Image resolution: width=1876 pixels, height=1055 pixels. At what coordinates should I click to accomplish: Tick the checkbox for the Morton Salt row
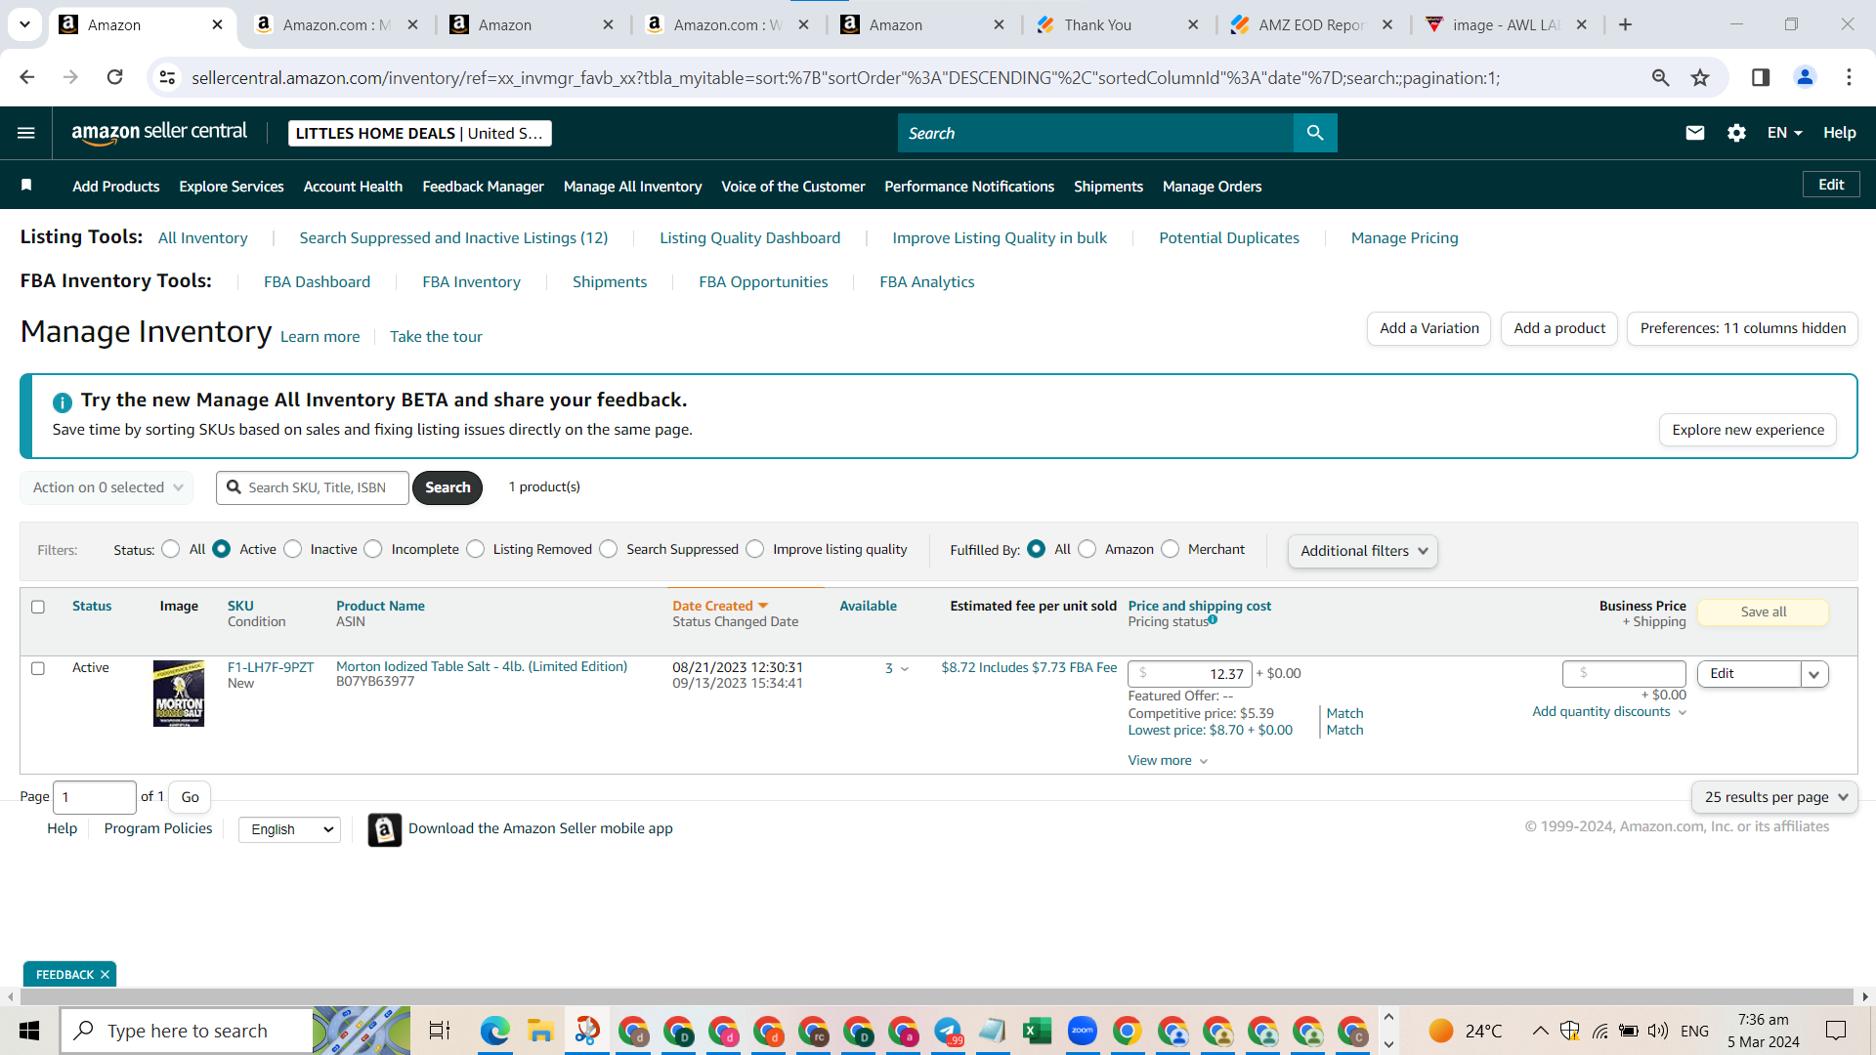click(x=38, y=668)
